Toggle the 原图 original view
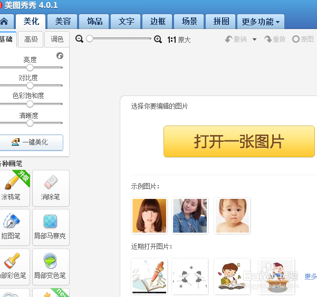The width and height of the screenshot is (317, 297). tap(303, 39)
